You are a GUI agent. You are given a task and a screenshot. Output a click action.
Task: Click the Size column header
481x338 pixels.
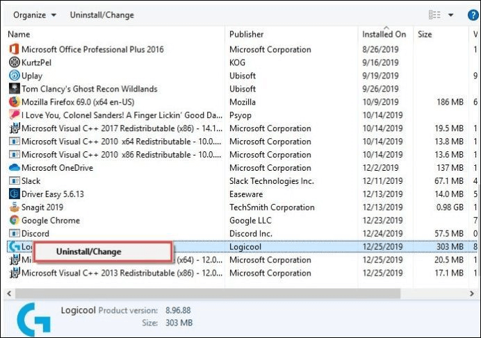pos(425,34)
